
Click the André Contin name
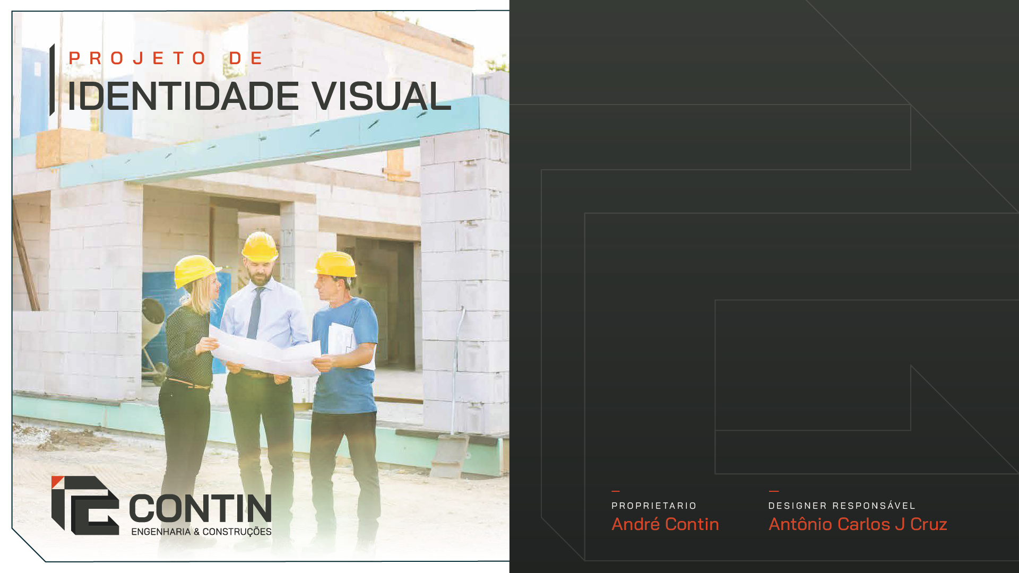(x=665, y=524)
